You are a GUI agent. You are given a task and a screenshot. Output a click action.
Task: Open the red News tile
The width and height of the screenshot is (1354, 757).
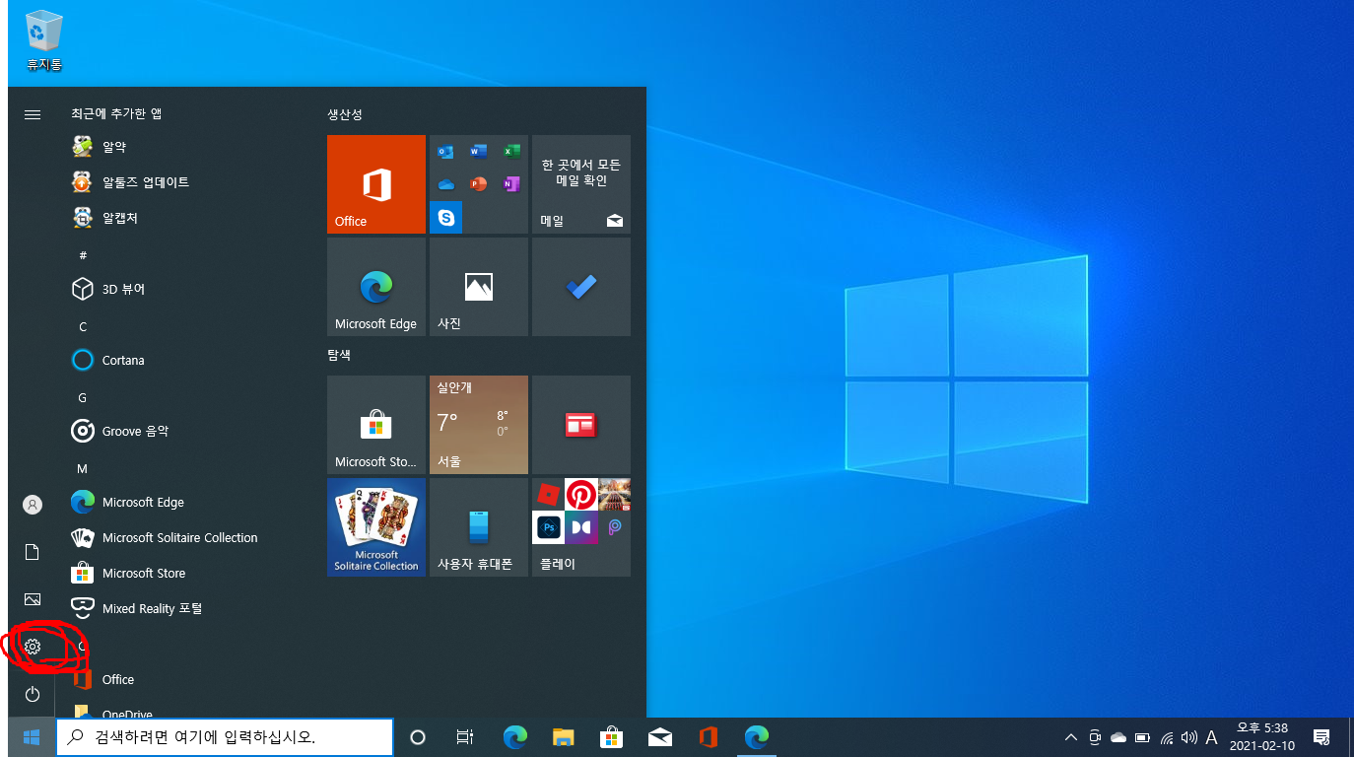[581, 425]
